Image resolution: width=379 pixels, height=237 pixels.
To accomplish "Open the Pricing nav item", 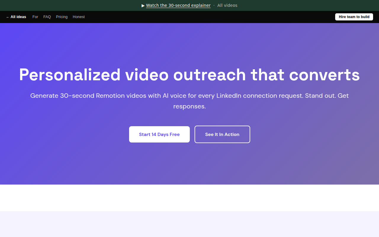I will pos(62,17).
